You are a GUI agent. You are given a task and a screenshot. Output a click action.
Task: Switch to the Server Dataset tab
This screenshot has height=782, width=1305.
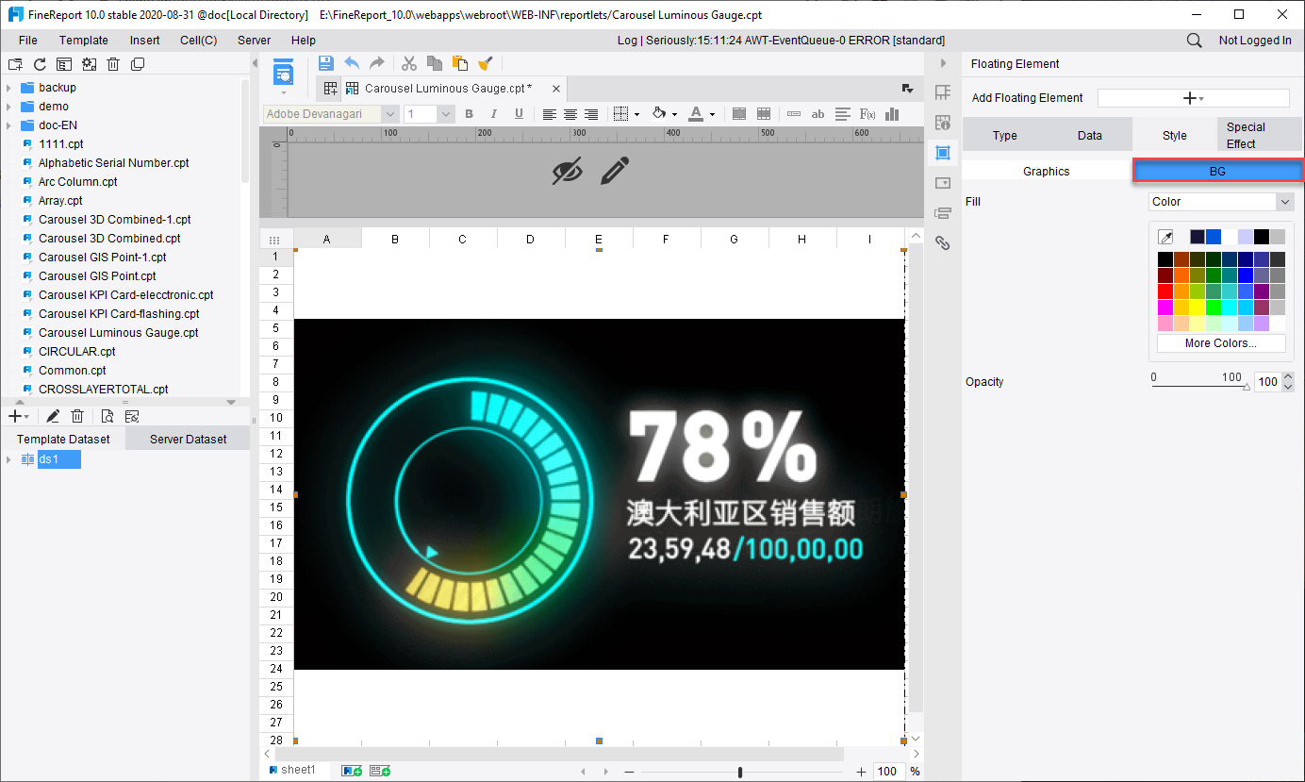pos(188,439)
